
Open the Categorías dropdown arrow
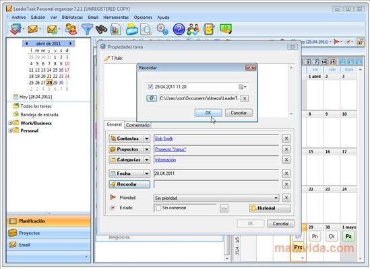click(x=146, y=159)
